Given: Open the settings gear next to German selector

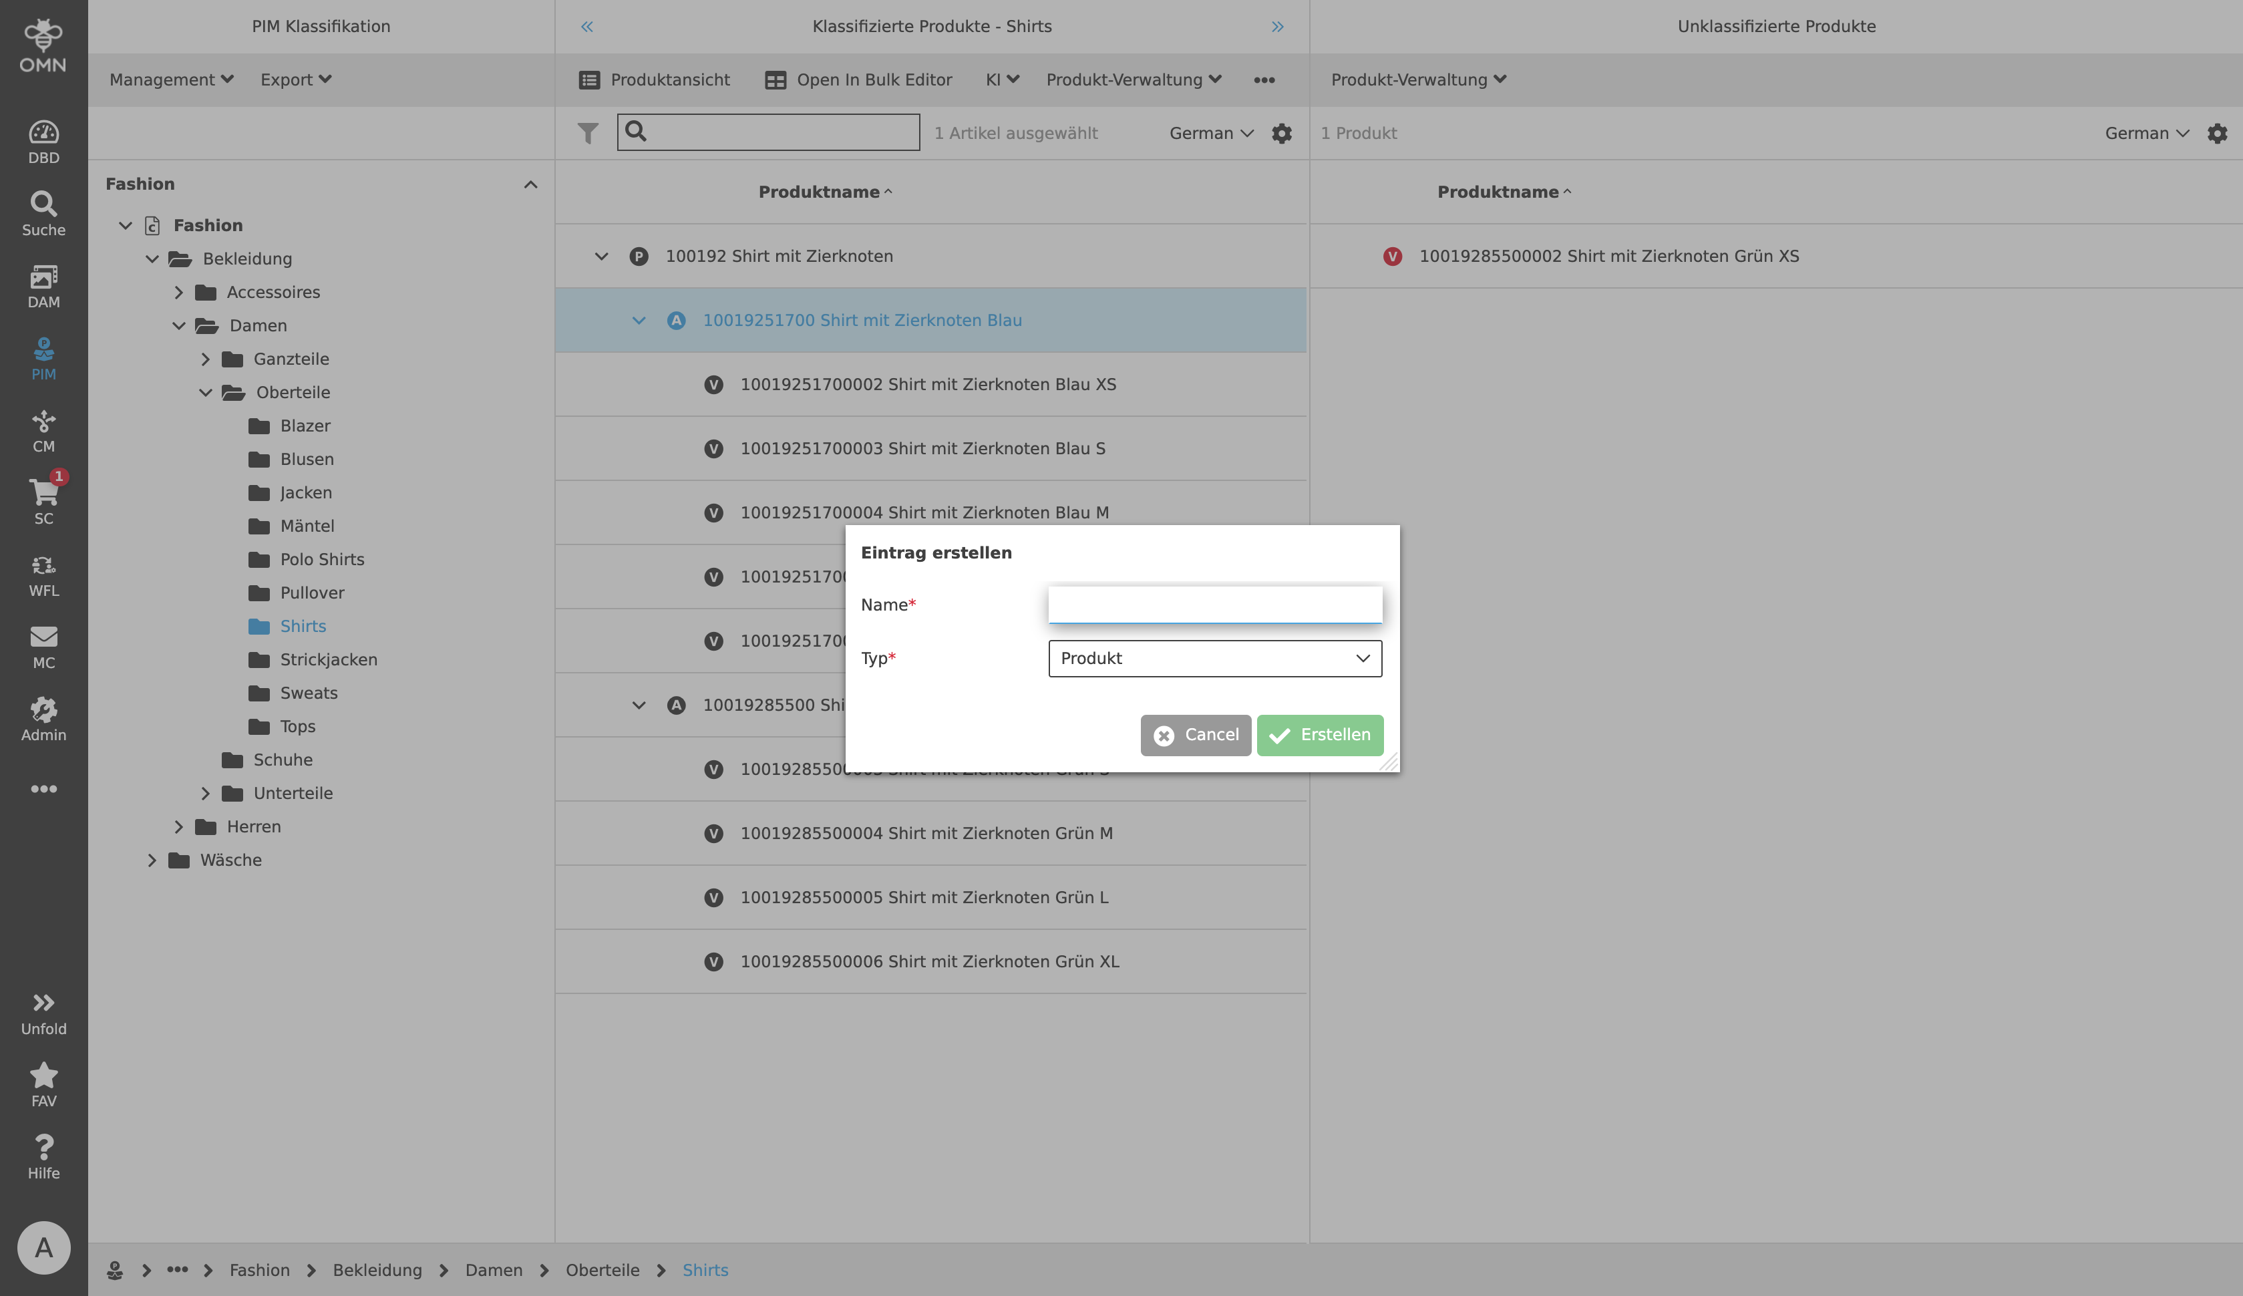Looking at the screenshot, I should [x=1281, y=133].
